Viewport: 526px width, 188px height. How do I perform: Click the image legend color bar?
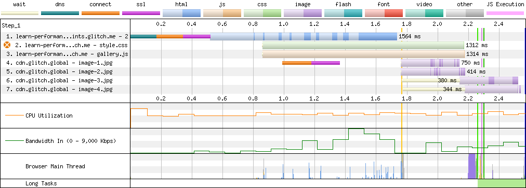303,13
